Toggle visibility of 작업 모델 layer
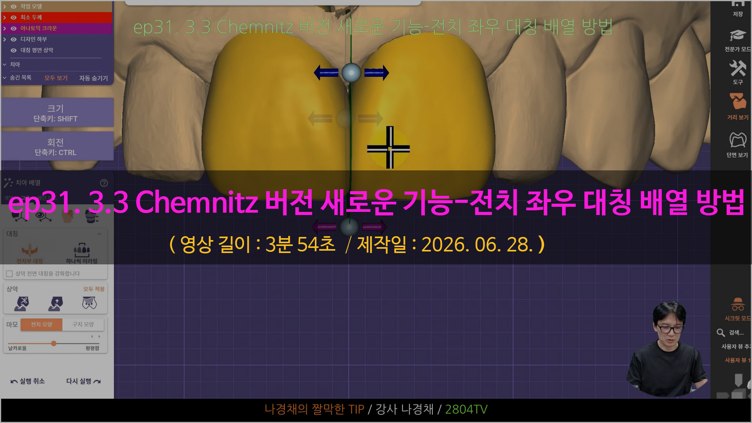 [14, 6]
